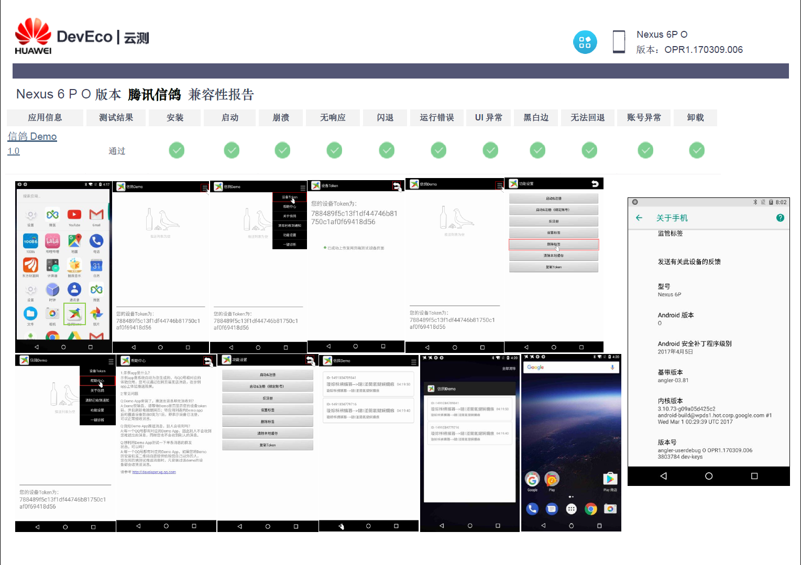Click the green check under 黑白边
This screenshot has width=801, height=565.
pos(537,150)
